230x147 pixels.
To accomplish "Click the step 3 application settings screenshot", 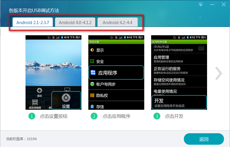I will (179, 72).
